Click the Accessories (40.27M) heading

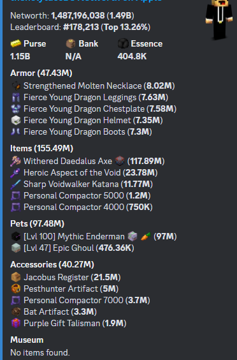[52, 264]
